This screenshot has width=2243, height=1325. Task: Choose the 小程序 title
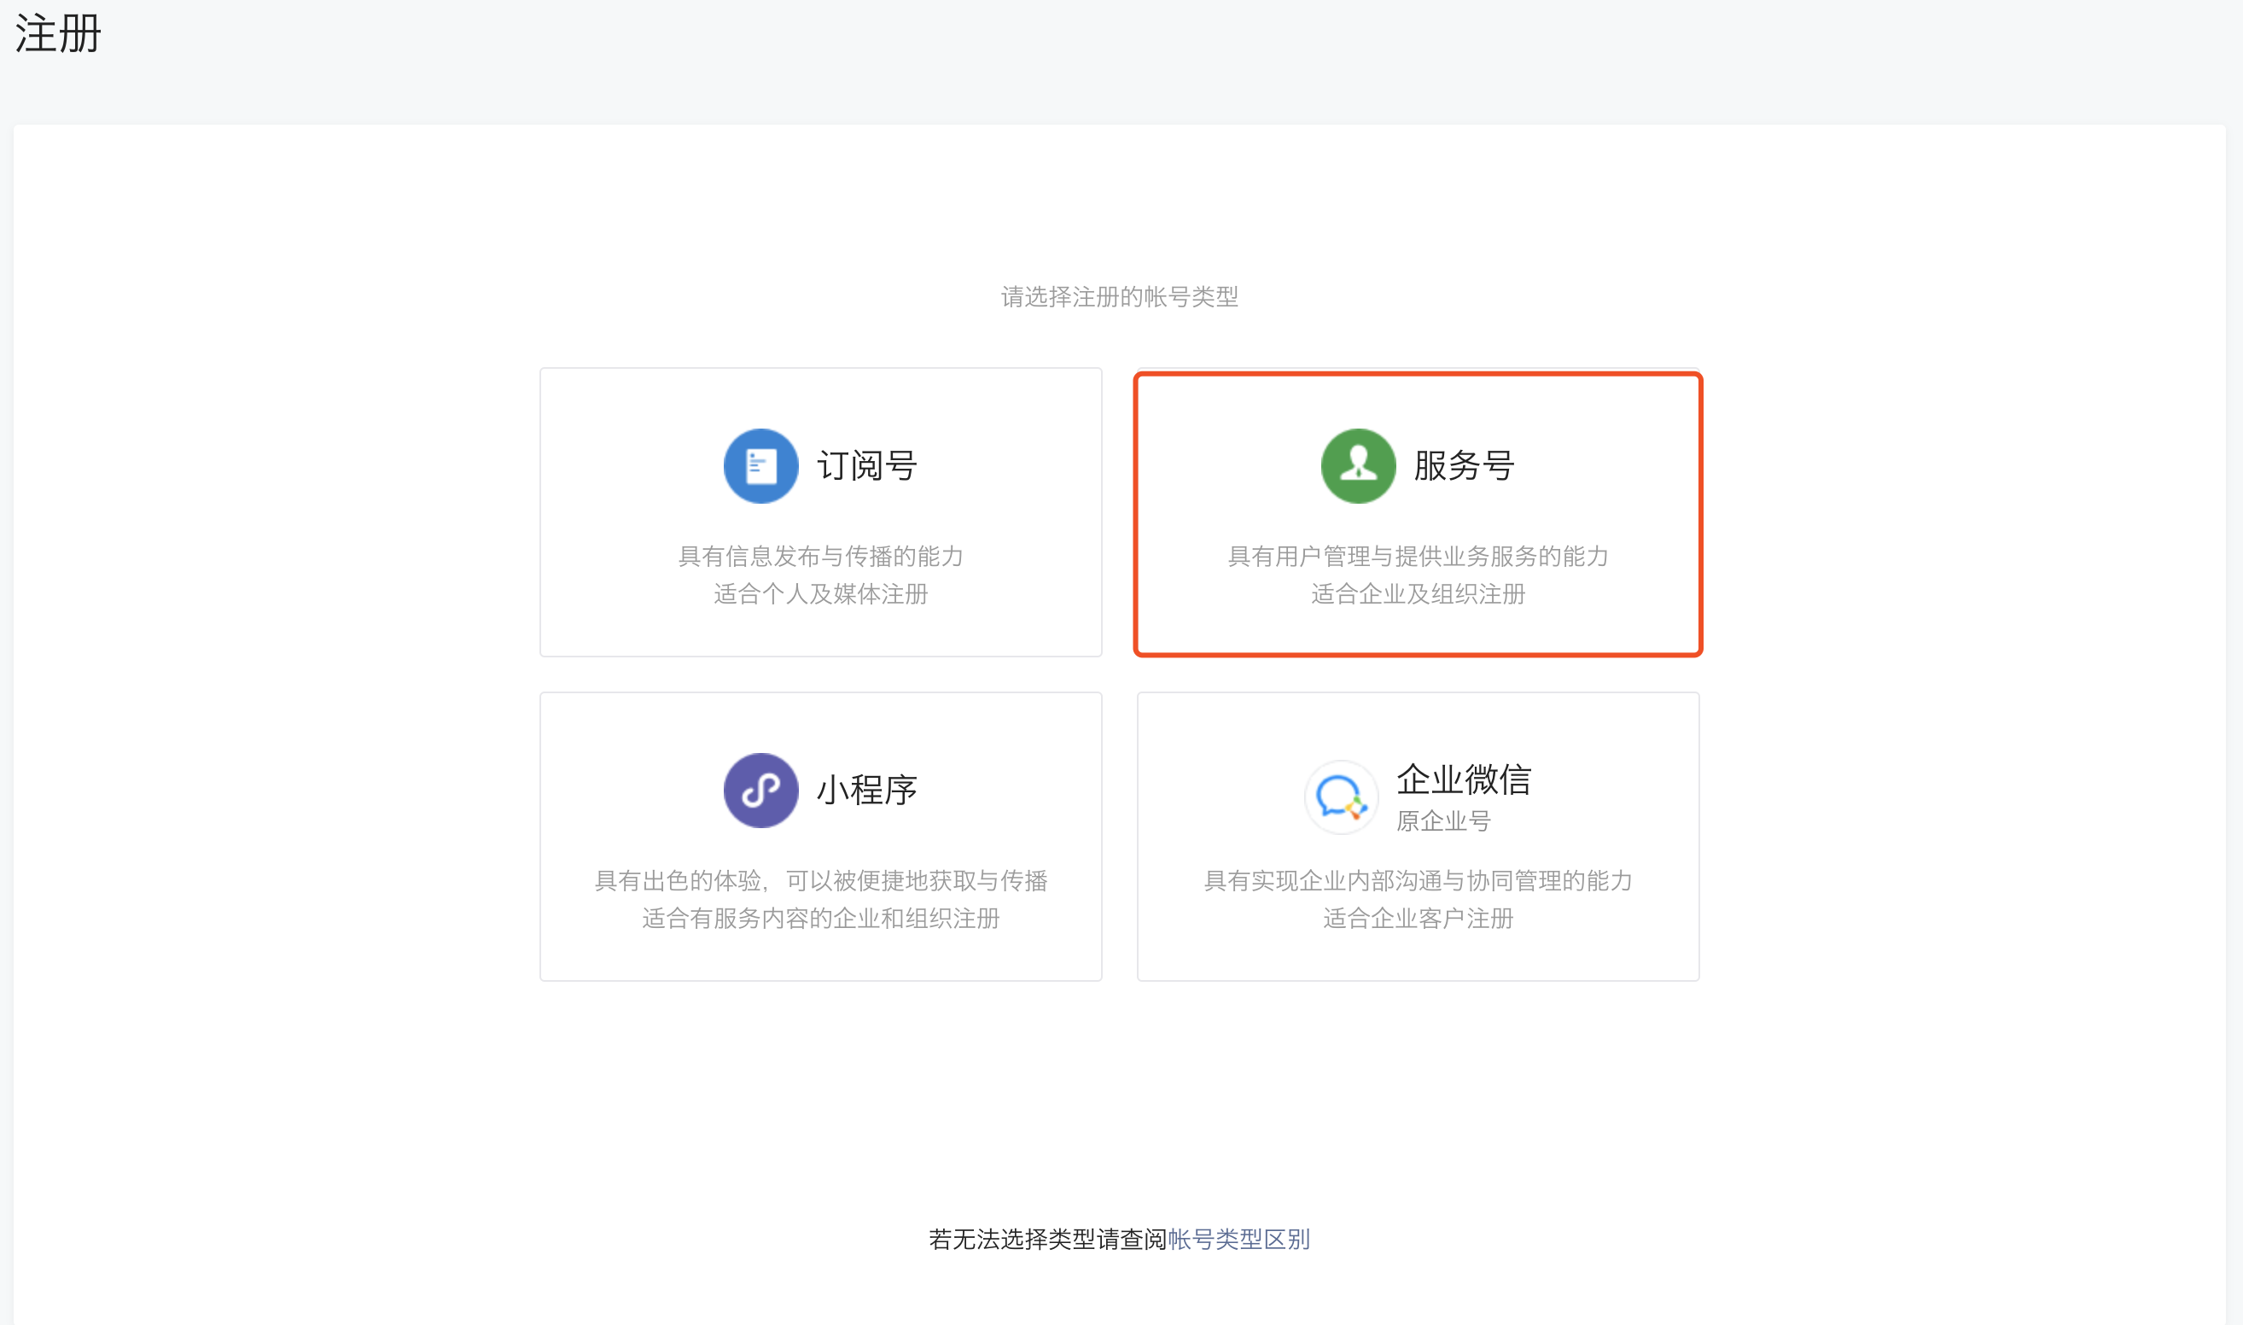pos(866,791)
